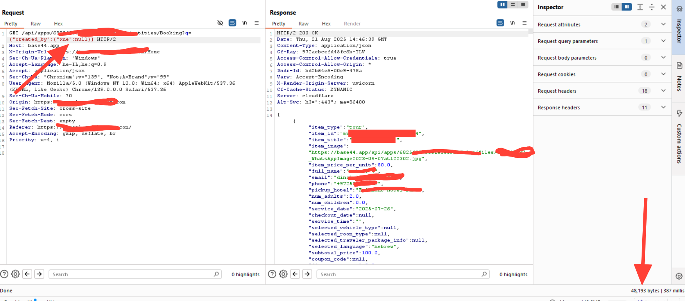Click the 'Done' status bar text
Viewport: 685px width, 301px height.
6,291
